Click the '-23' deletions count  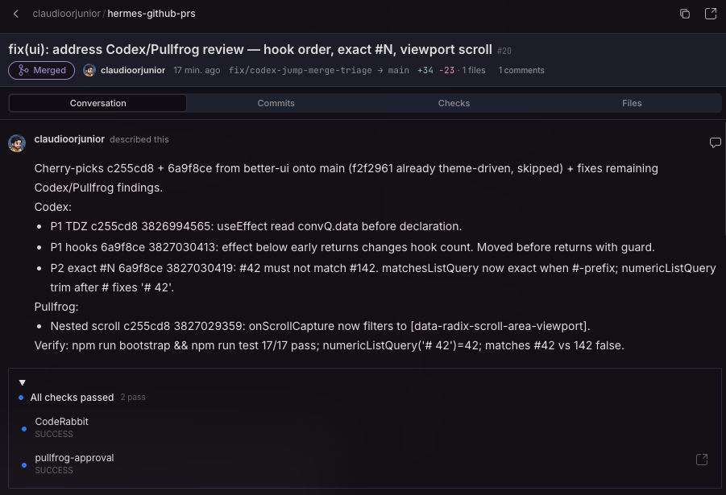tap(446, 70)
